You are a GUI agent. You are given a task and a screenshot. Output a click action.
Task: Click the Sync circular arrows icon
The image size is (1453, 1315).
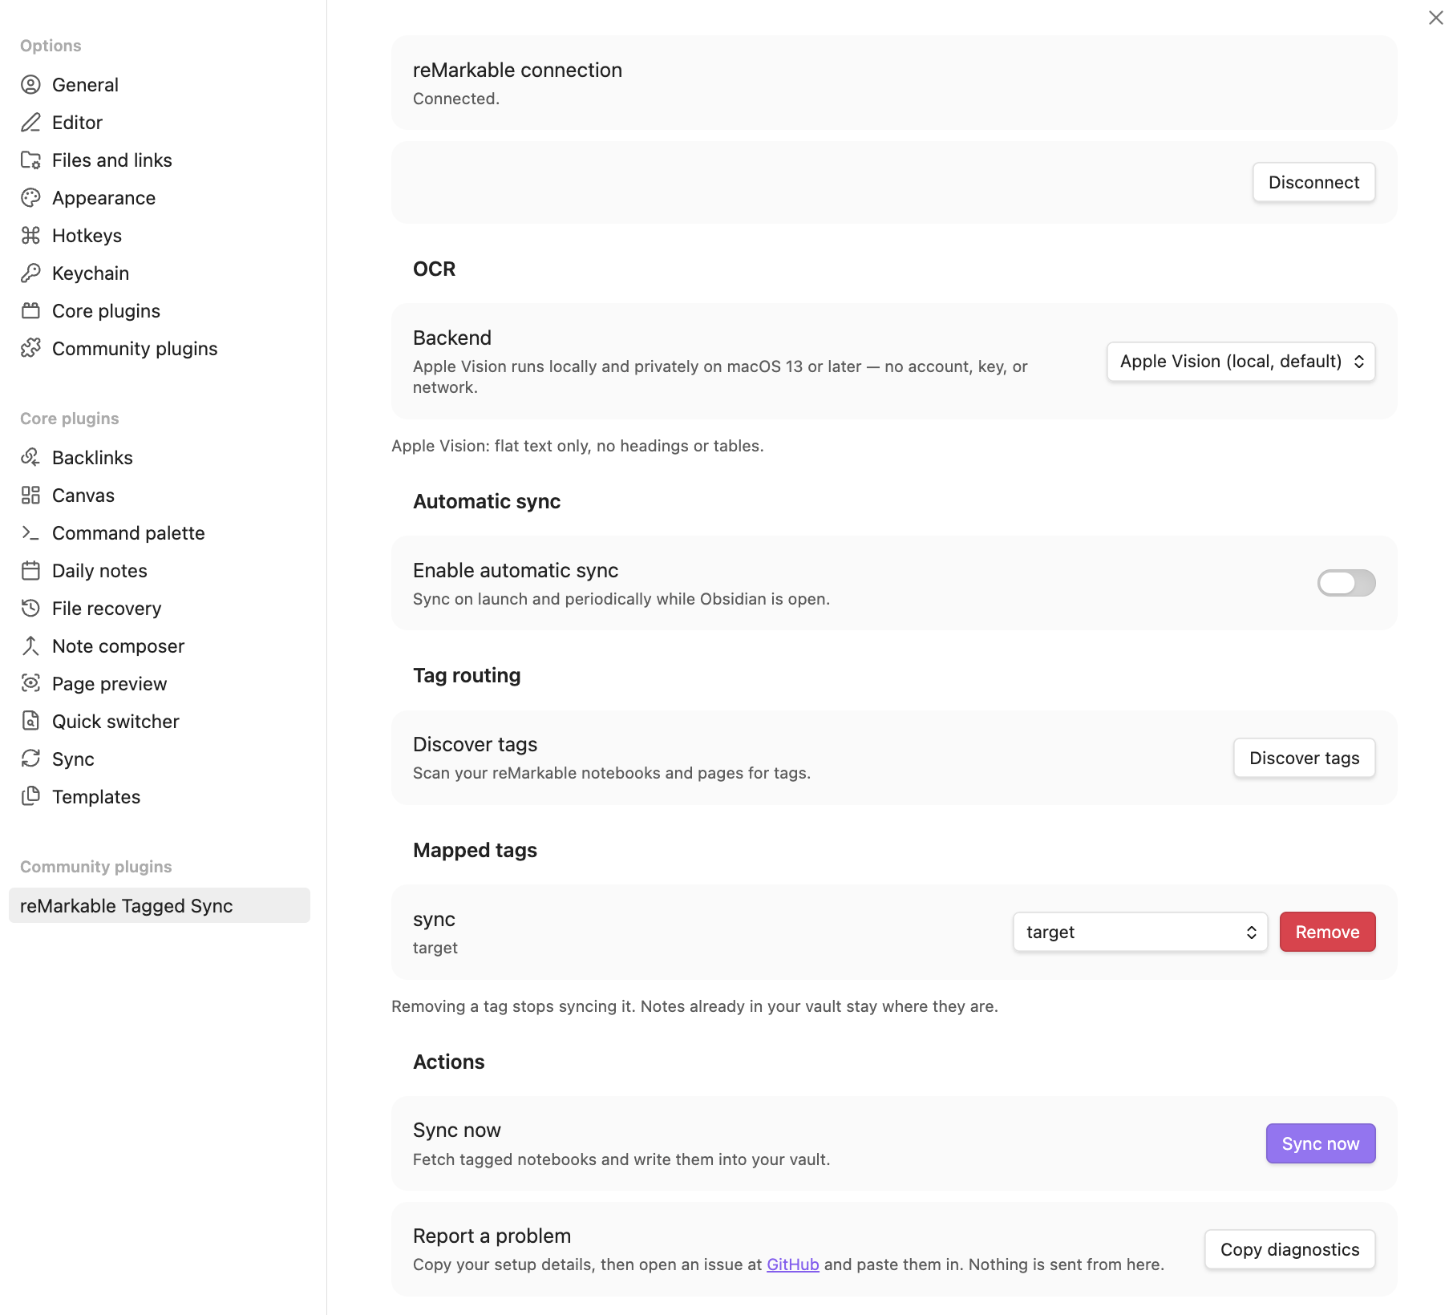click(30, 759)
